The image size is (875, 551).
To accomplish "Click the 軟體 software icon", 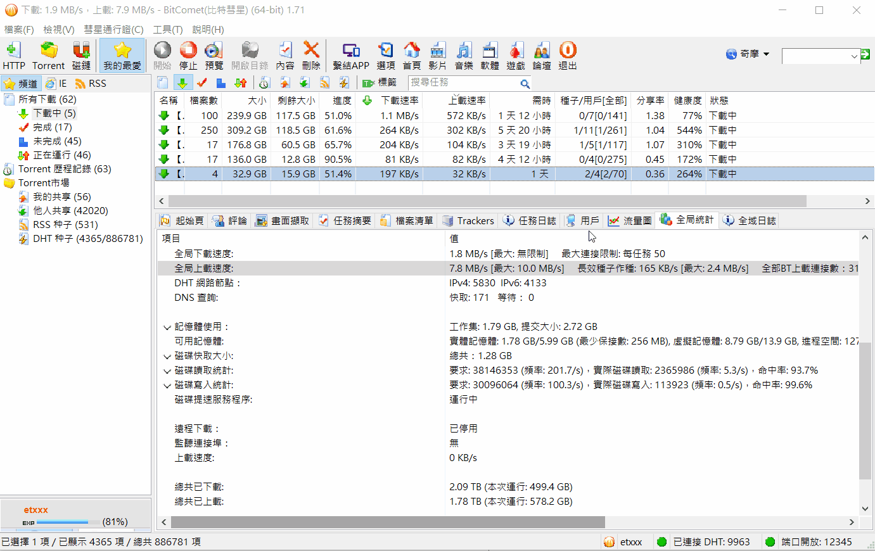I will click(x=490, y=56).
